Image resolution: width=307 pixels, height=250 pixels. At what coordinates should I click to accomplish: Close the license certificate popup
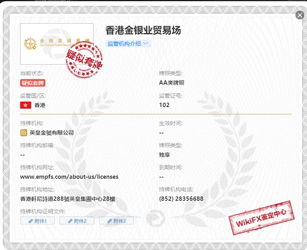300,15
